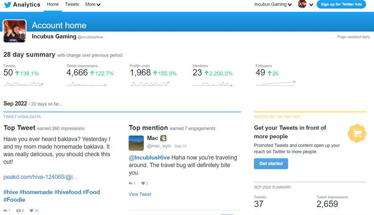Viewport: 374px width, 215px height.
Task: Click the #homemade hashtag
Action: [36, 192]
